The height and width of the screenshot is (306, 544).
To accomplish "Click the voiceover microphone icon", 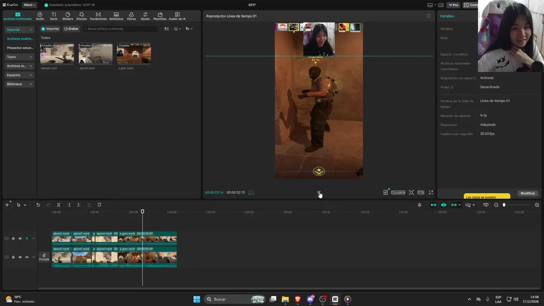I will pos(419,205).
